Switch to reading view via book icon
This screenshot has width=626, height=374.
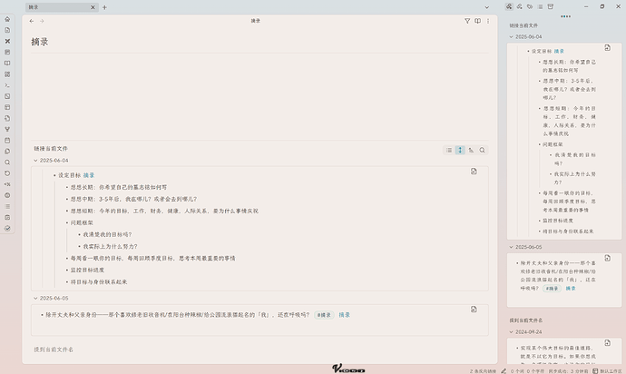[x=479, y=21]
